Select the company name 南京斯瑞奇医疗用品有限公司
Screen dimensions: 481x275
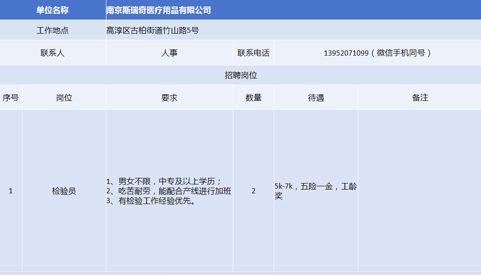click(x=159, y=10)
